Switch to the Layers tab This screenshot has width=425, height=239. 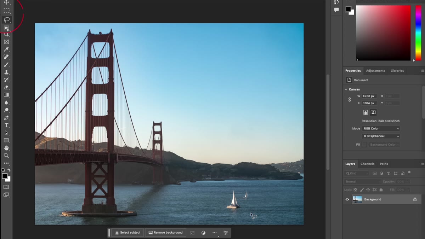pyautogui.click(x=350, y=164)
